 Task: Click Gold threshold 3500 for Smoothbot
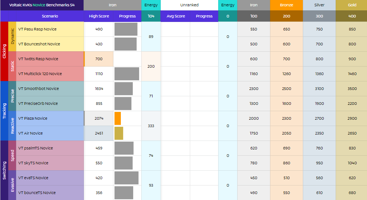click(x=352, y=89)
